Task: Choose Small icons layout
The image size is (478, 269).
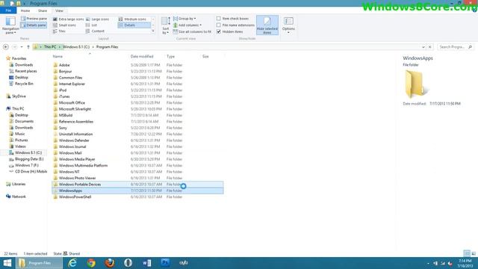Action: click(x=65, y=25)
